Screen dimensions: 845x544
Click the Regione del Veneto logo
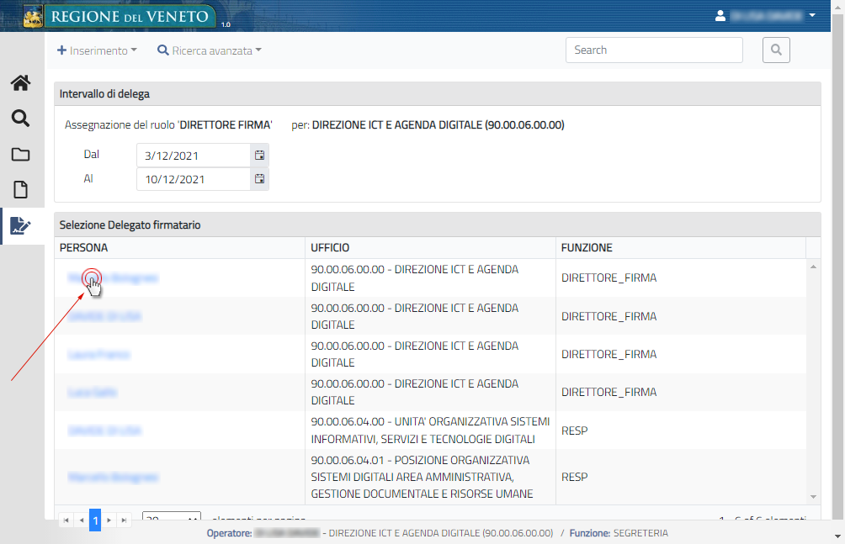[119, 16]
